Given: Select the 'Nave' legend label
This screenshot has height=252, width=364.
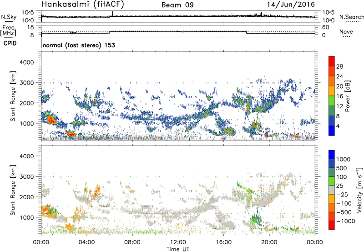Looking at the screenshot, I should (346, 32).
